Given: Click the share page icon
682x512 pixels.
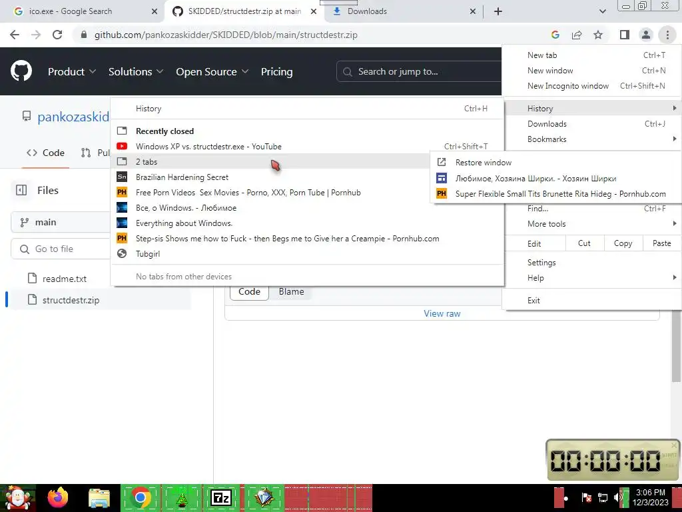Looking at the screenshot, I should pos(577,35).
